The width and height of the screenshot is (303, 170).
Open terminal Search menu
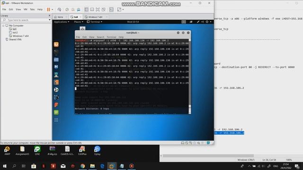[x=100, y=37]
